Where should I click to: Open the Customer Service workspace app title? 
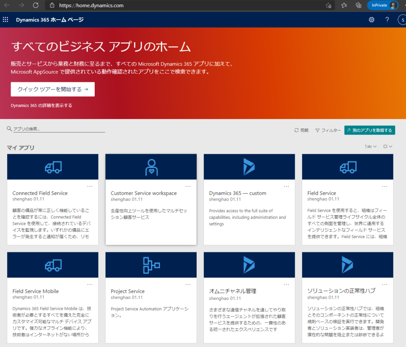click(x=144, y=193)
